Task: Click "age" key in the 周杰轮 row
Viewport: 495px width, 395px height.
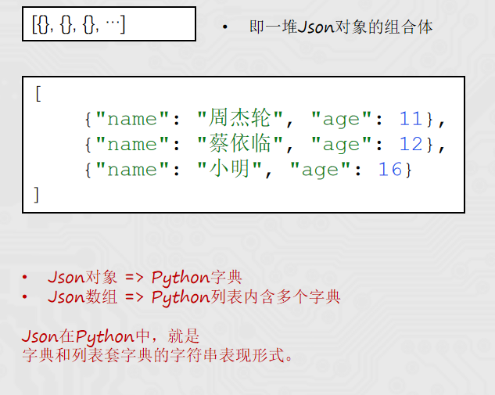Action: (341, 120)
